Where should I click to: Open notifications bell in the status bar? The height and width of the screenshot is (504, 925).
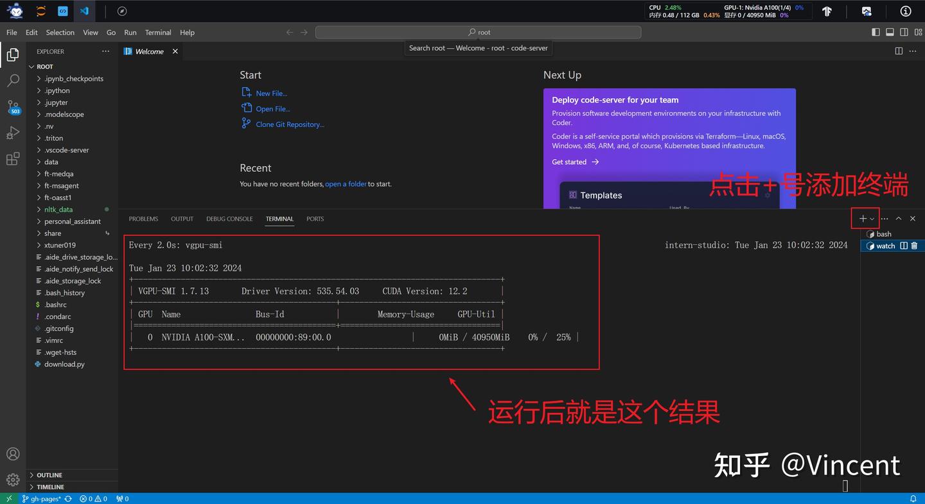click(x=913, y=498)
